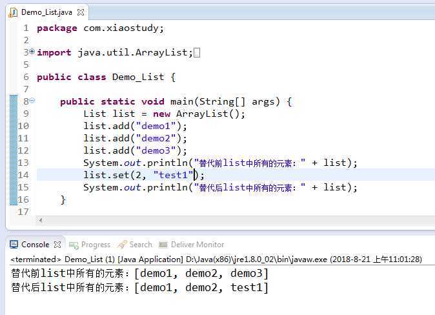435x315 pixels.
Task: Click the Progress view icon
Action: (x=74, y=245)
